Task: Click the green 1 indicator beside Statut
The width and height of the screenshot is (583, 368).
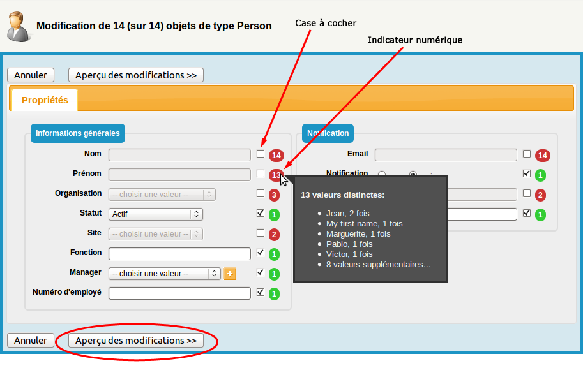Action: click(274, 214)
